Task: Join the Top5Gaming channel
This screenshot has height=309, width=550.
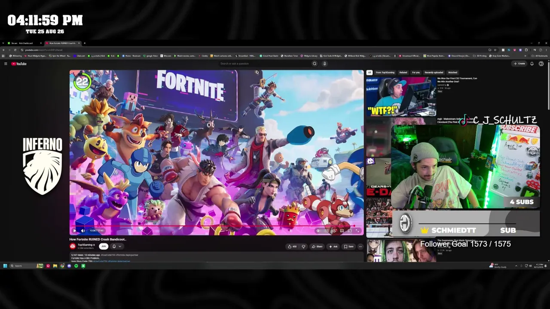Action: click(103, 246)
